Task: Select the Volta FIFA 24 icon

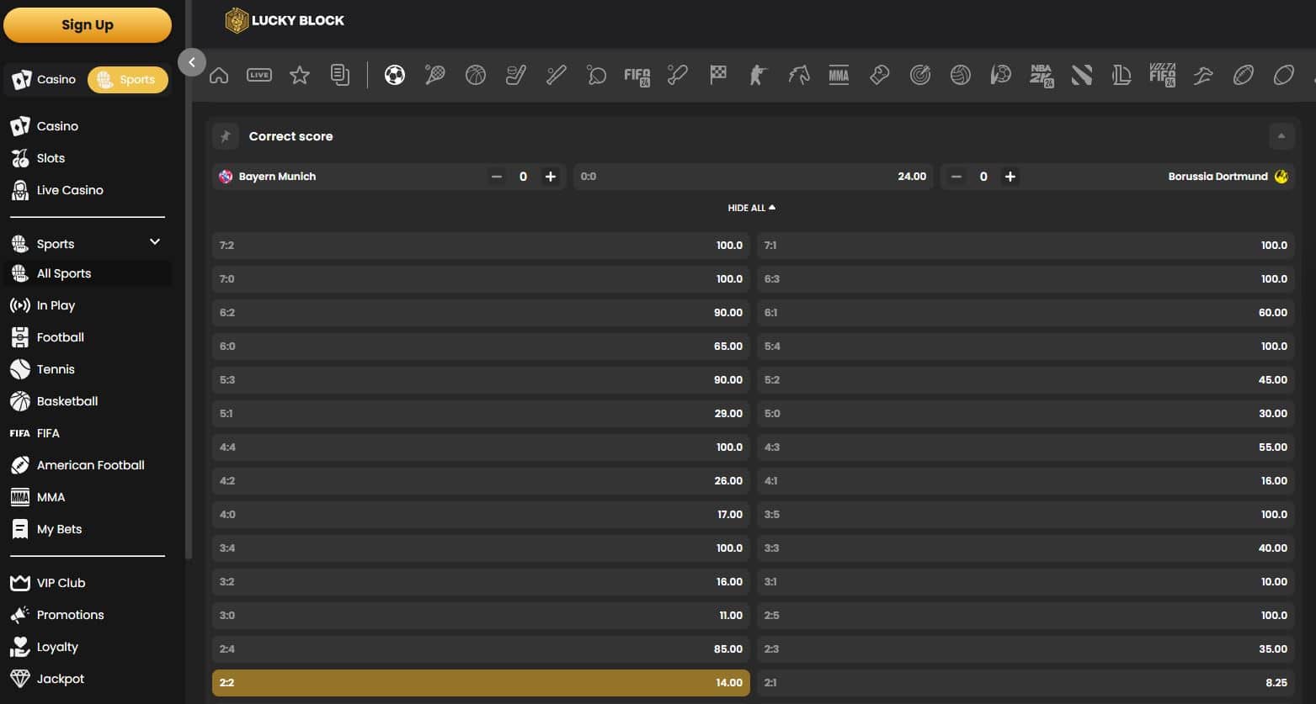Action: (x=1163, y=76)
